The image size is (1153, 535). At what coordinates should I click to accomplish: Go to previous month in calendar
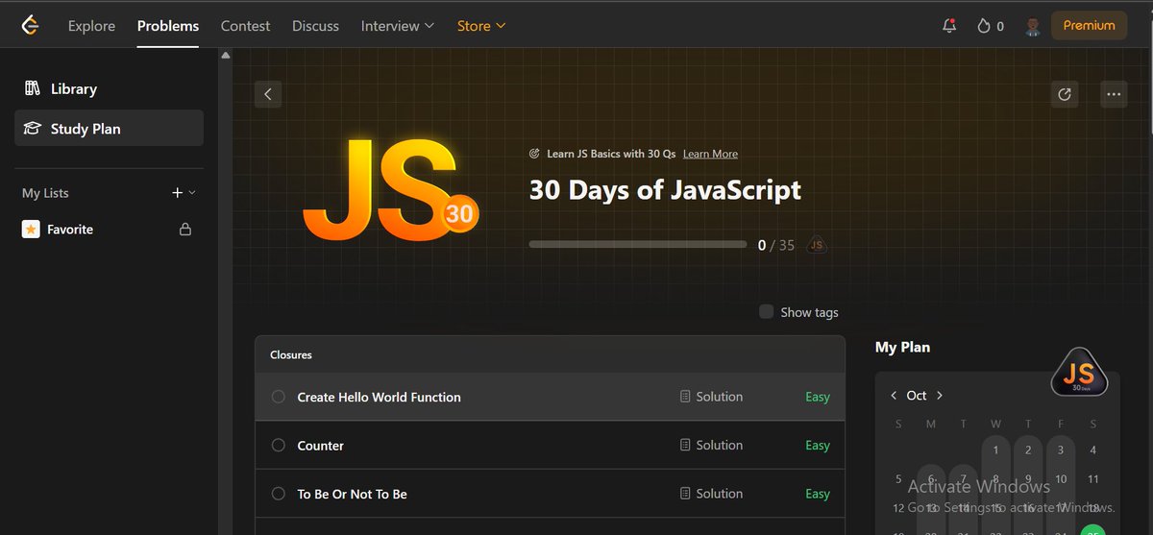894,396
